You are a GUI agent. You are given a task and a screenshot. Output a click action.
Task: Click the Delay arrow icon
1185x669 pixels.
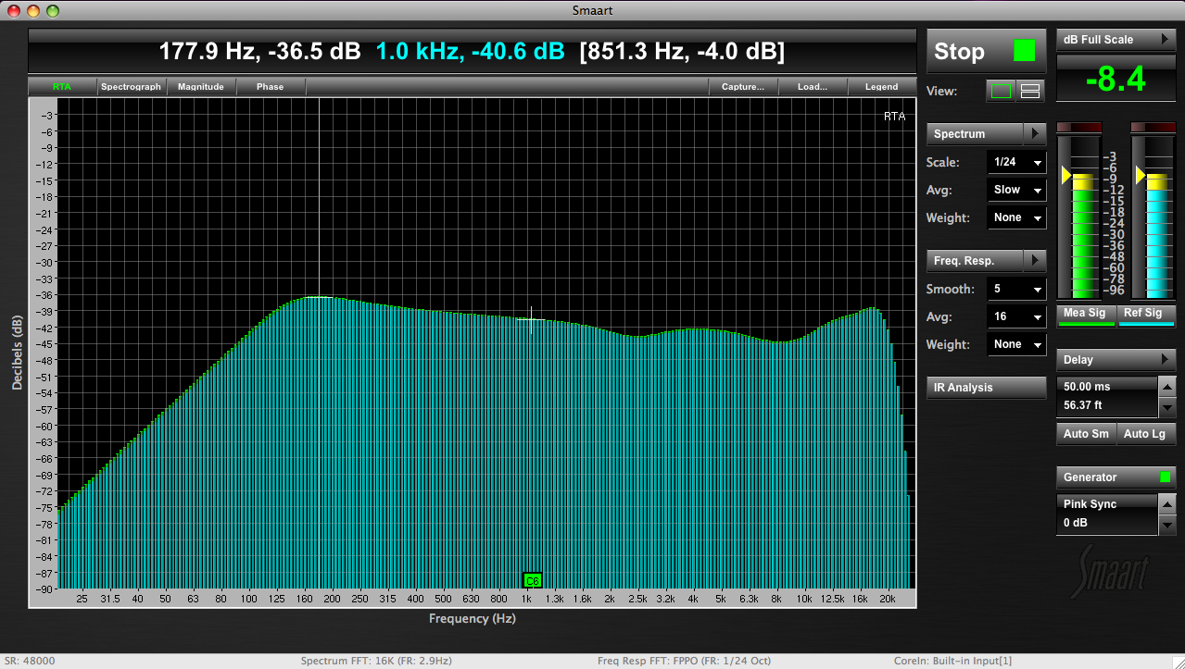[1165, 360]
